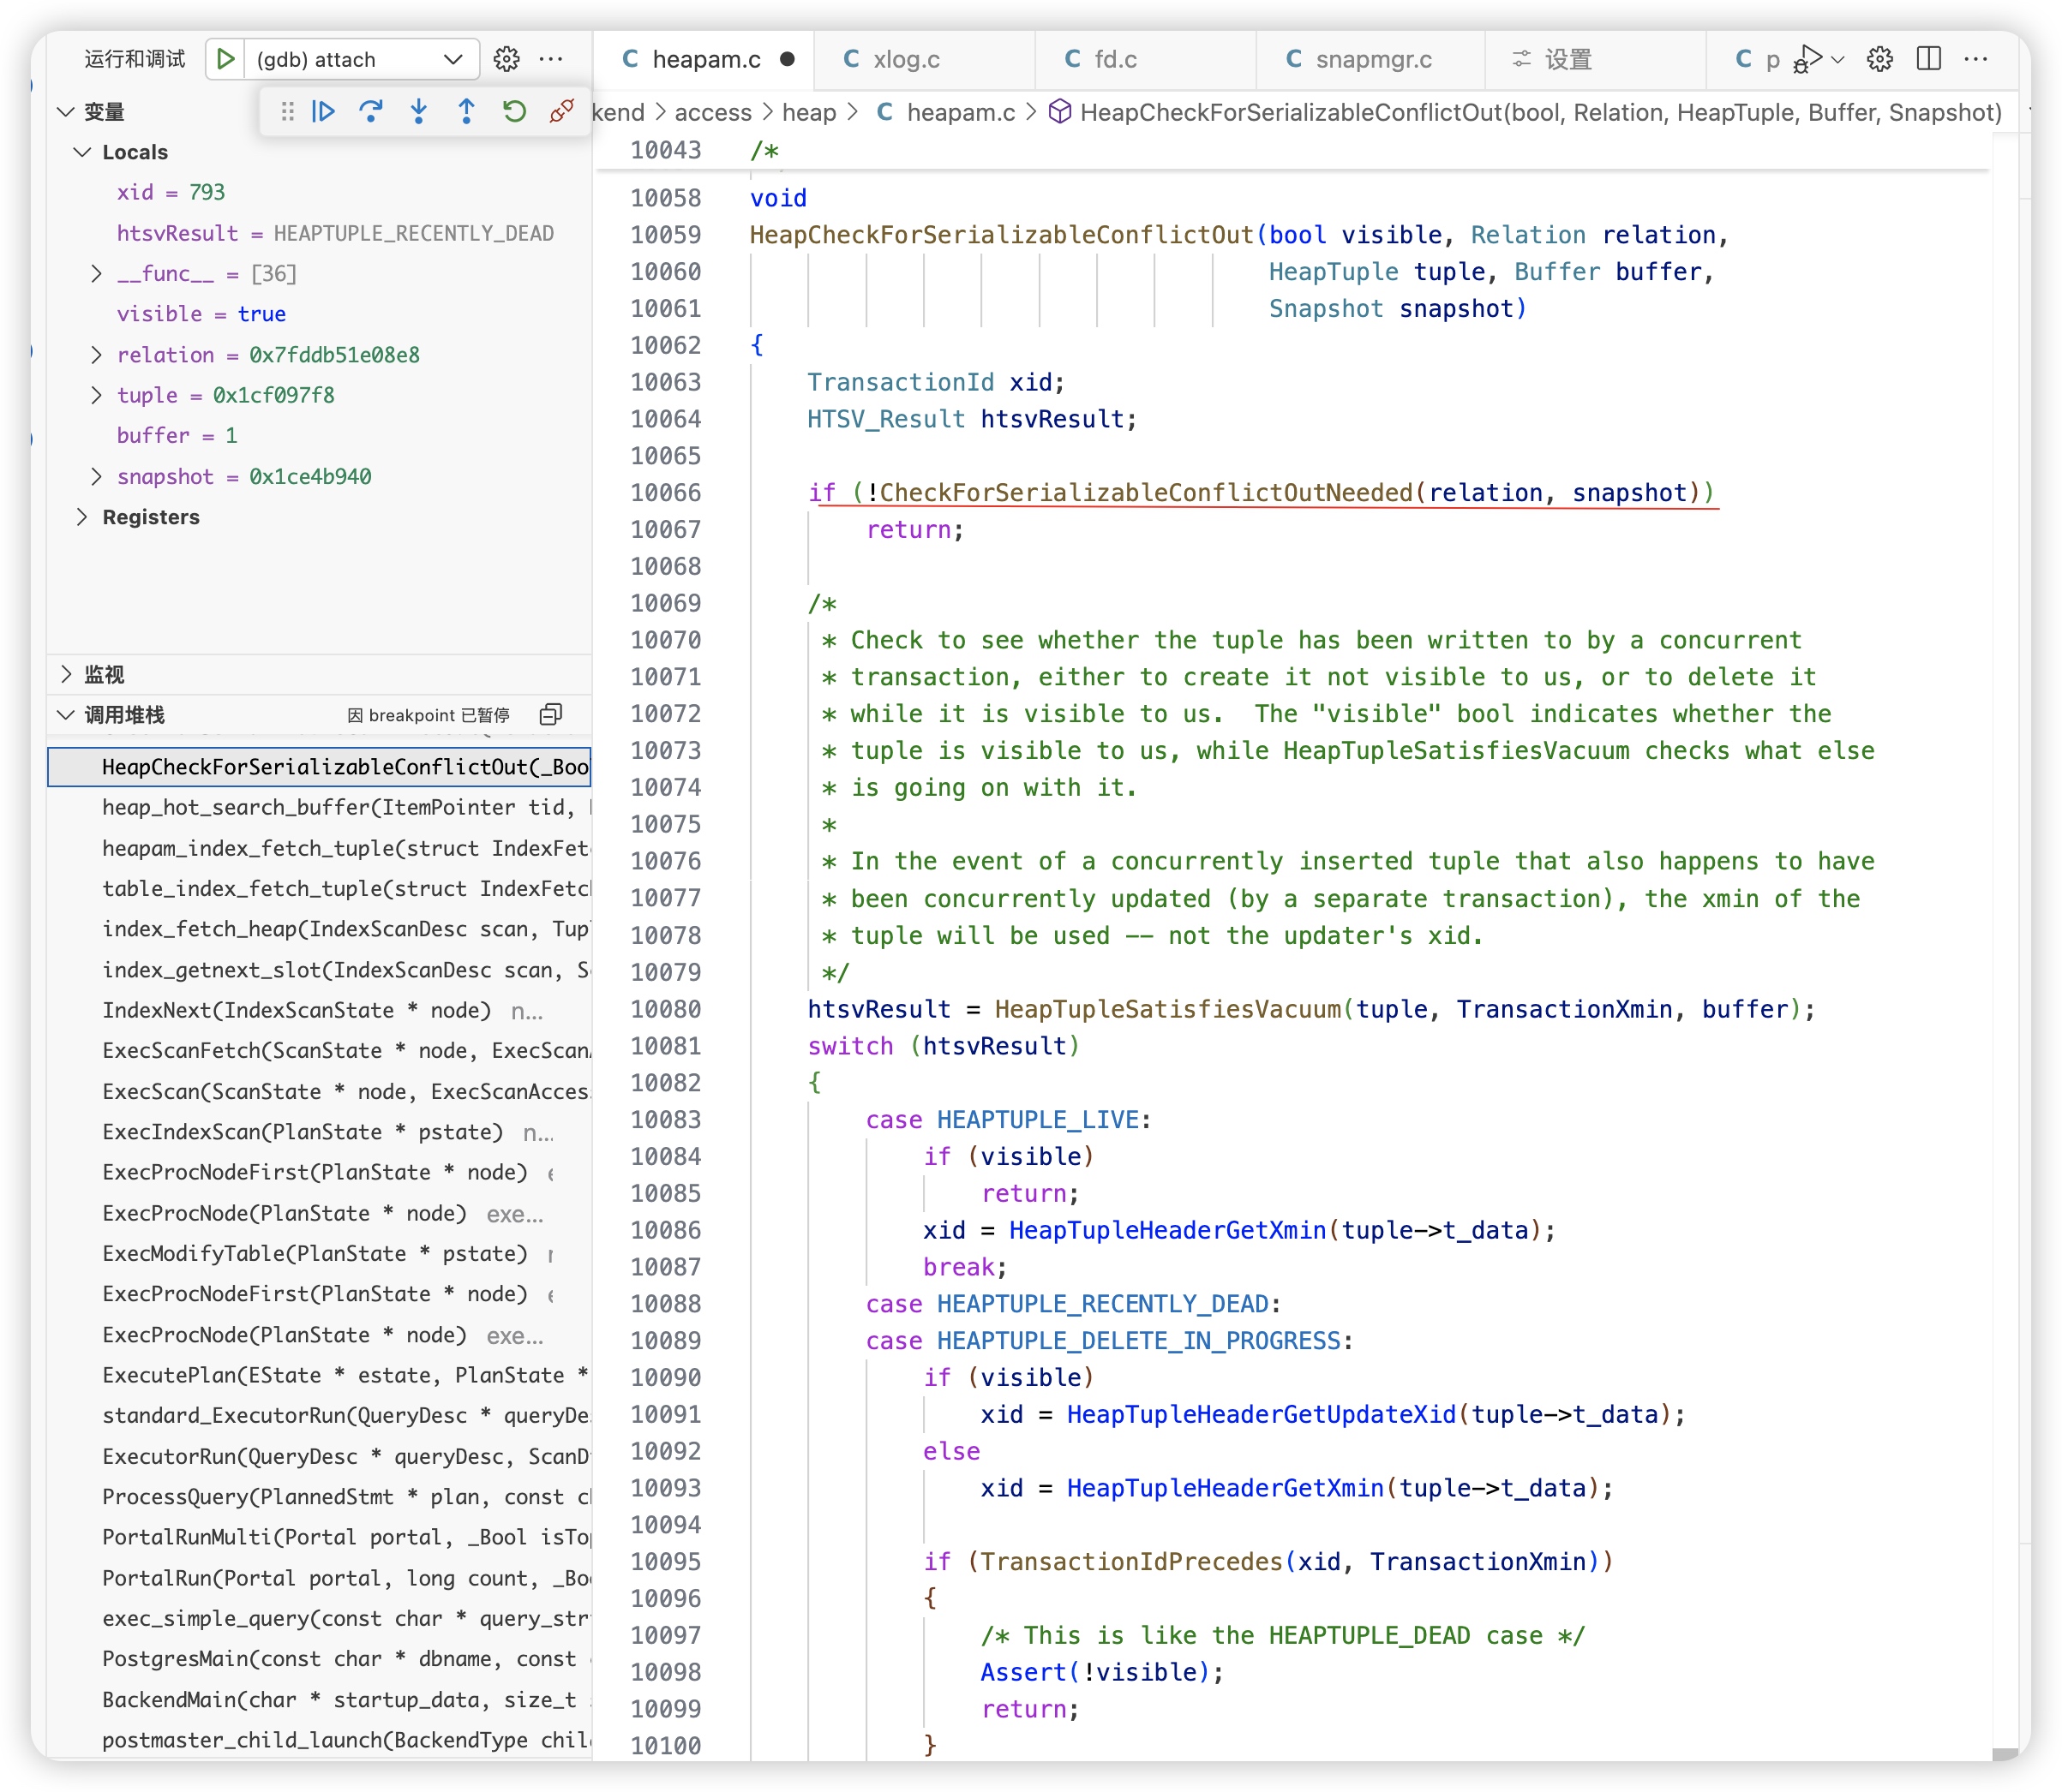2062x1792 pixels.
Task: Restart the debug session
Action: 514,111
